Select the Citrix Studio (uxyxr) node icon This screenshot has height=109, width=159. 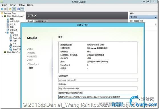click(x=5, y=16)
